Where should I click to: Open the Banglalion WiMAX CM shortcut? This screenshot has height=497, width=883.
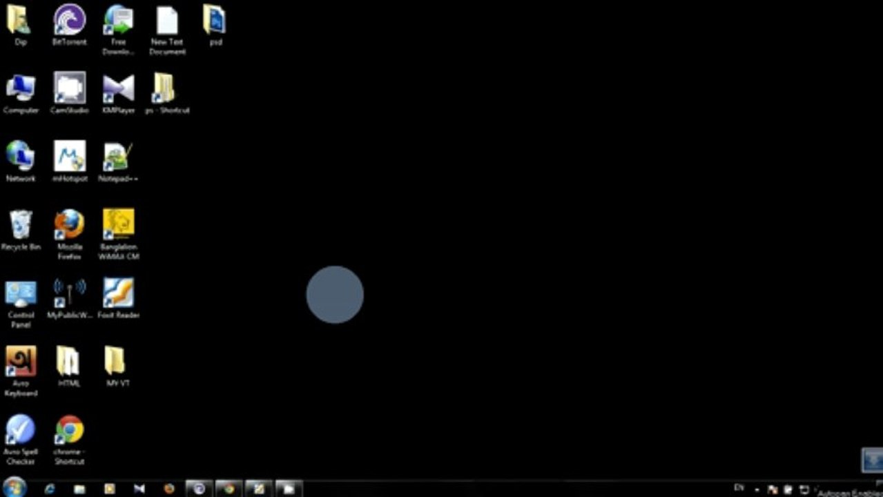click(x=118, y=235)
